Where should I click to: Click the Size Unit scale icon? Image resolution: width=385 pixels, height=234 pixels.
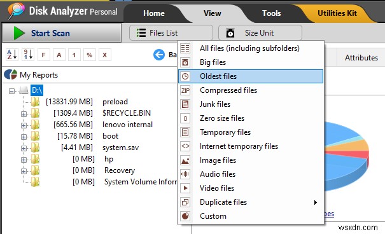(x=230, y=32)
